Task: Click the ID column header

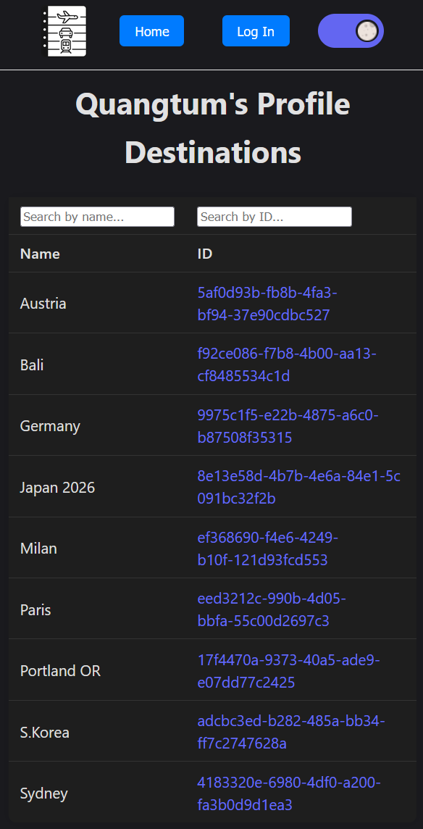Action: pos(205,254)
